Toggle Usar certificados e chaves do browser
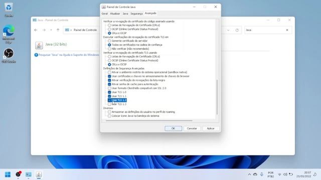Image resolution: width=321 pixels, height=180 pixels. click(x=109, y=76)
